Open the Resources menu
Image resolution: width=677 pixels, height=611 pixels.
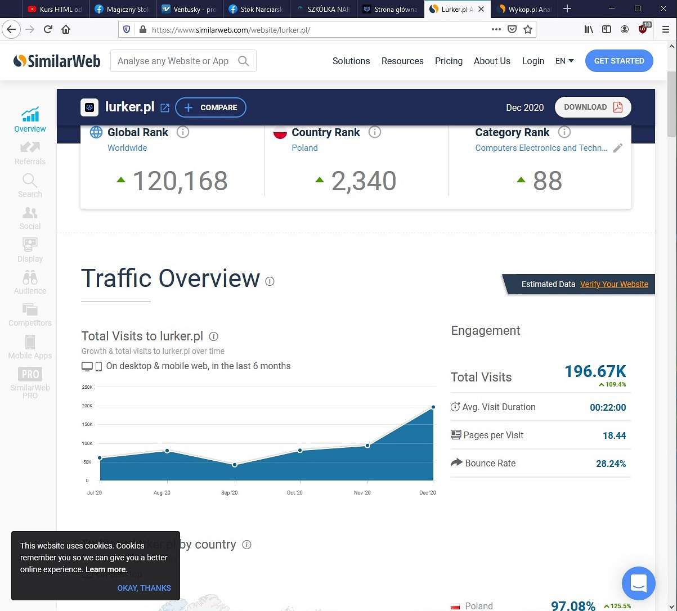click(x=402, y=61)
